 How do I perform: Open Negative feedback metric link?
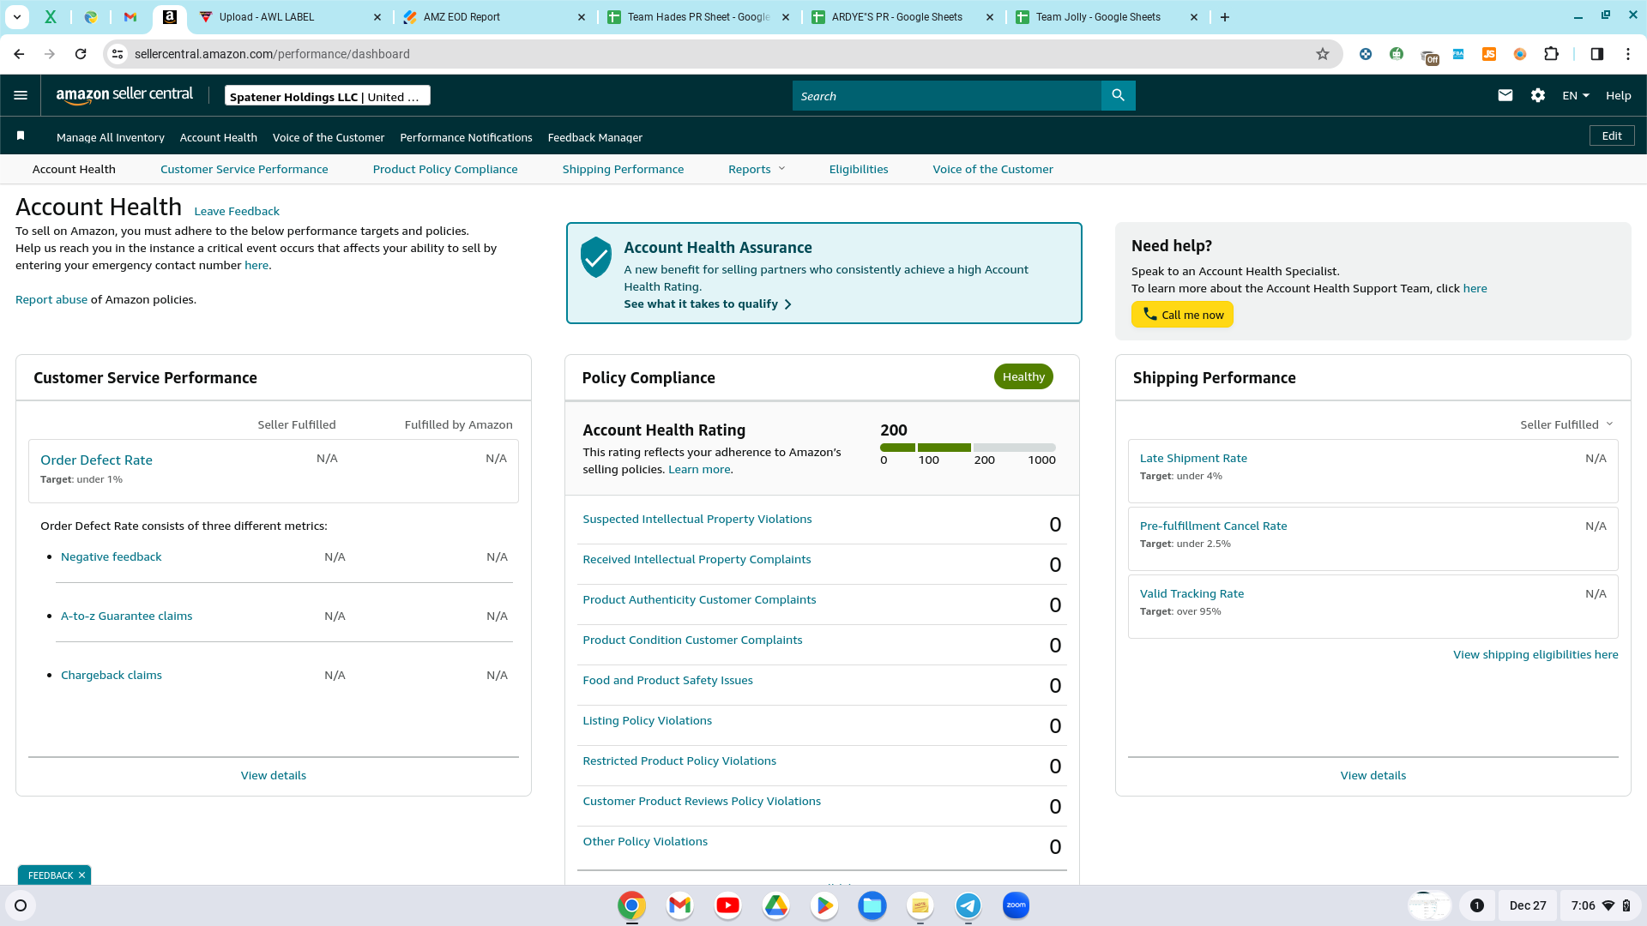[111, 556]
